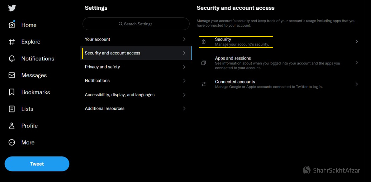Click the Explore hashtag icon
This screenshot has width=371, height=182.
[x=12, y=42]
